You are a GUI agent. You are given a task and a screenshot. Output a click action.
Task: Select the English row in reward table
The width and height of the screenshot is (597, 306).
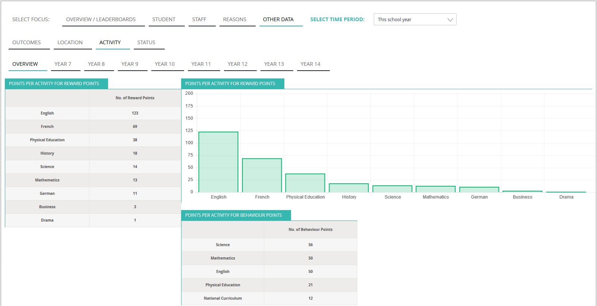click(93, 113)
